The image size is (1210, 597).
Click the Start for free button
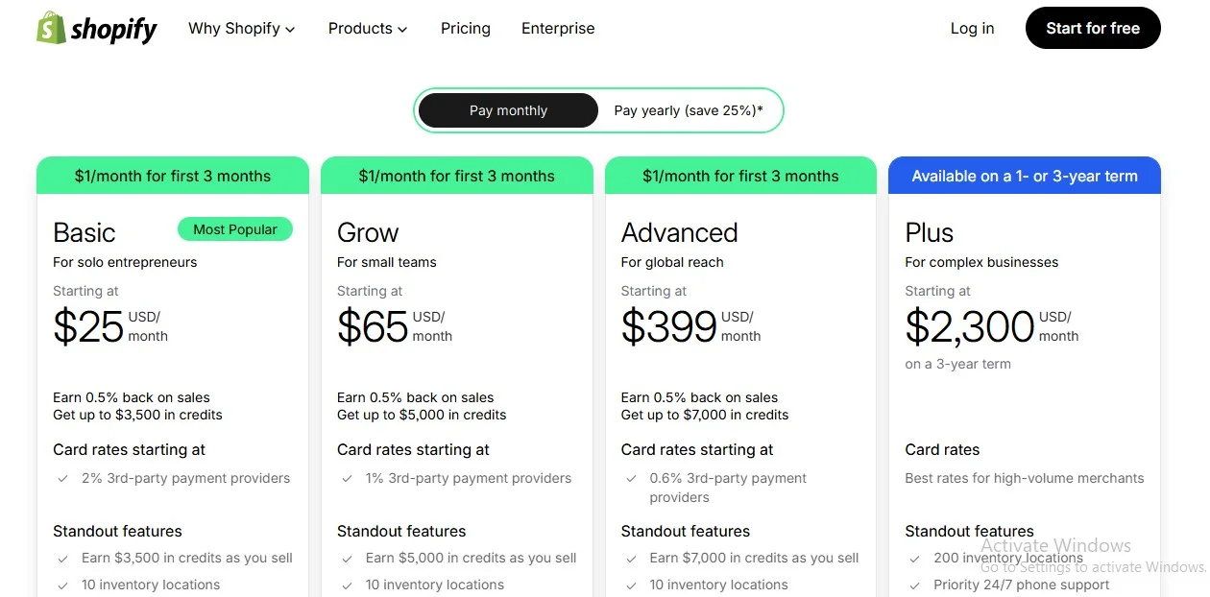tap(1092, 29)
